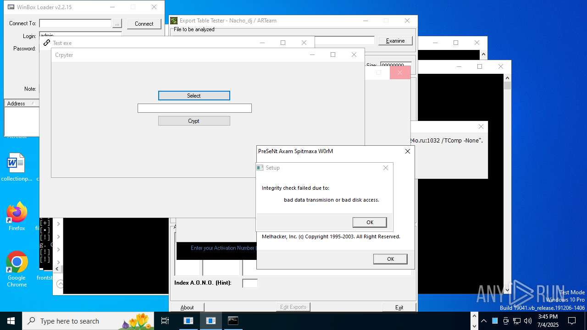Expand the topmost chevron in small panel
Image resolution: width=587 pixels, height=330 pixels.
coord(58,224)
